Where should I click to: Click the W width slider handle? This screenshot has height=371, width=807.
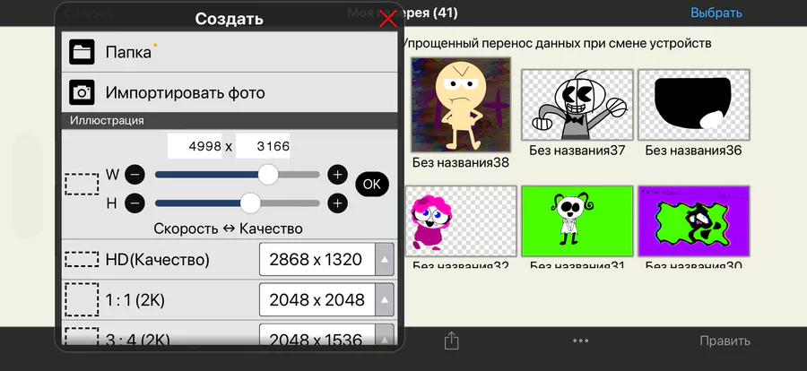tap(267, 175)
